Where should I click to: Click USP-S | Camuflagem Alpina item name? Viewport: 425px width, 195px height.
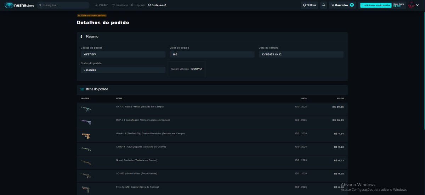[143, 120]
